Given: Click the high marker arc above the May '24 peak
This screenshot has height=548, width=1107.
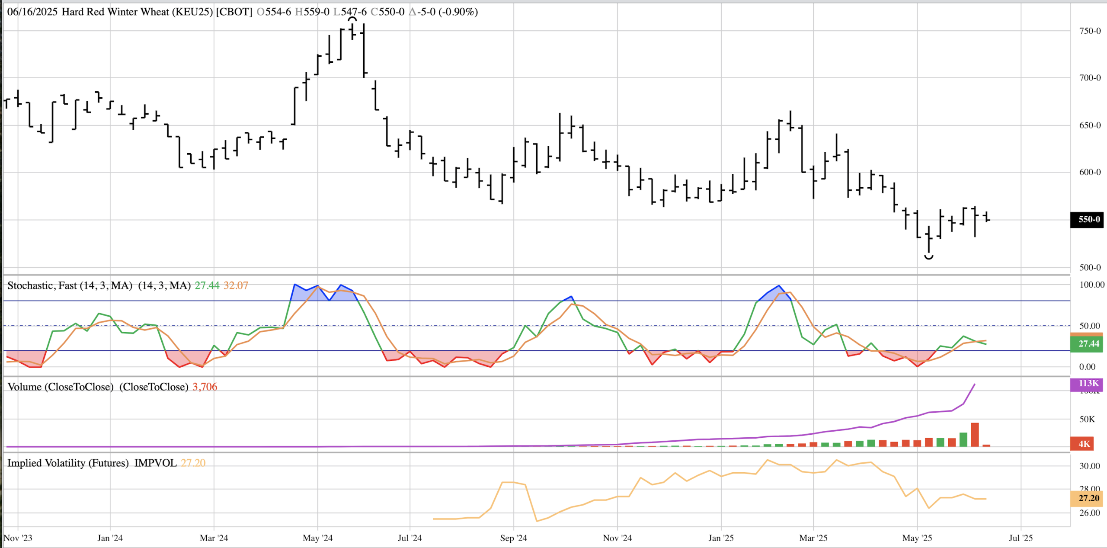Looking at the screenshot, I should click(x=352, y=19).
